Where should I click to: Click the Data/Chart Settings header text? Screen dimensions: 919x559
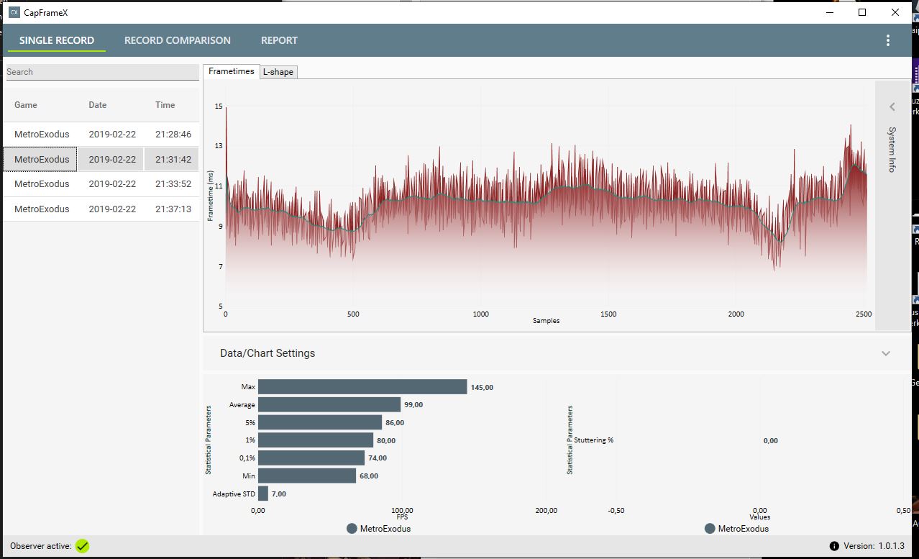268,353
